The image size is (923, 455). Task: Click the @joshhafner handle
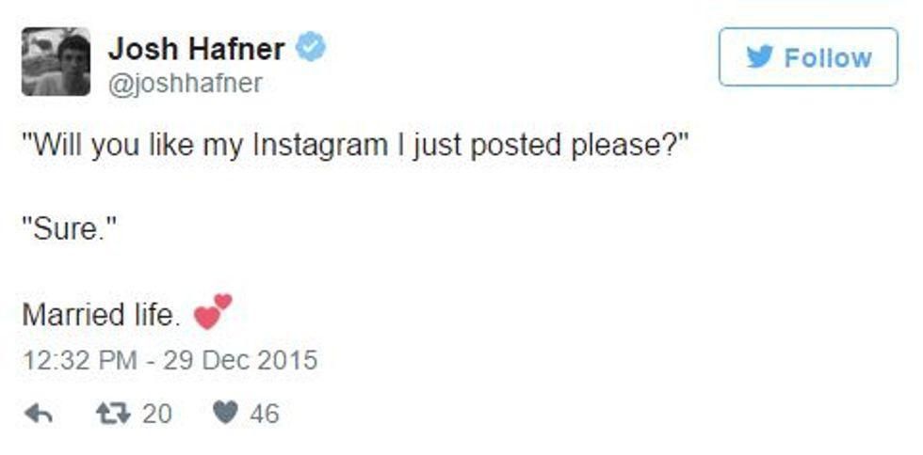(x=185, y=84)
